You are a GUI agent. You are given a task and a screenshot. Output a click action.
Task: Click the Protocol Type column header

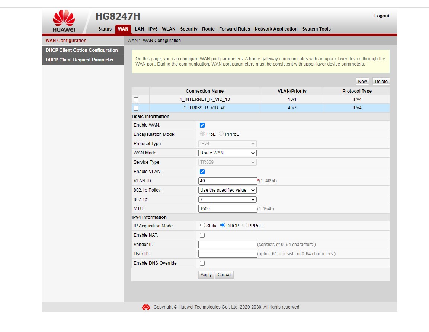[x=357, y=91]
